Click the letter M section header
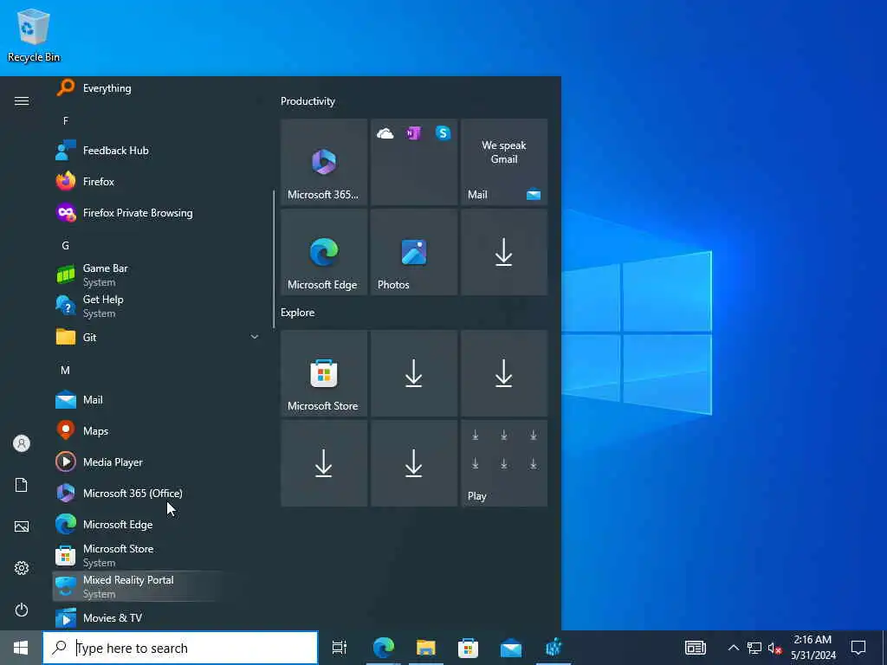Screen dimensions: 887x665 click(66, 370)
